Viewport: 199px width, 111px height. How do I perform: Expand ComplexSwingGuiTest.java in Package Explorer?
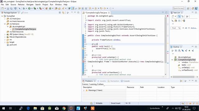[11, 29]
